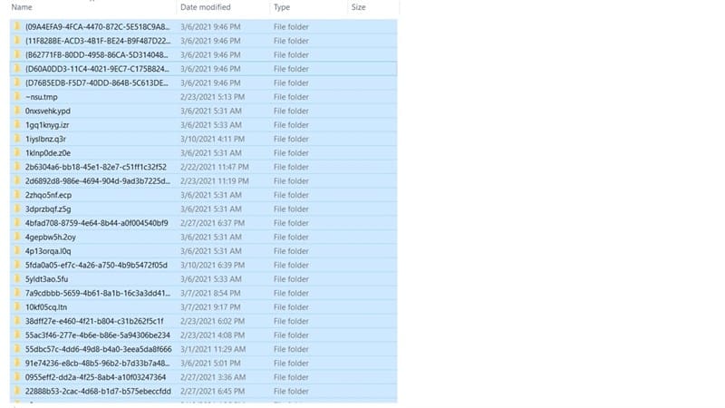
Task: Click the folder icon next to 1gq1knyg.izr
Action: pos(17,125)
